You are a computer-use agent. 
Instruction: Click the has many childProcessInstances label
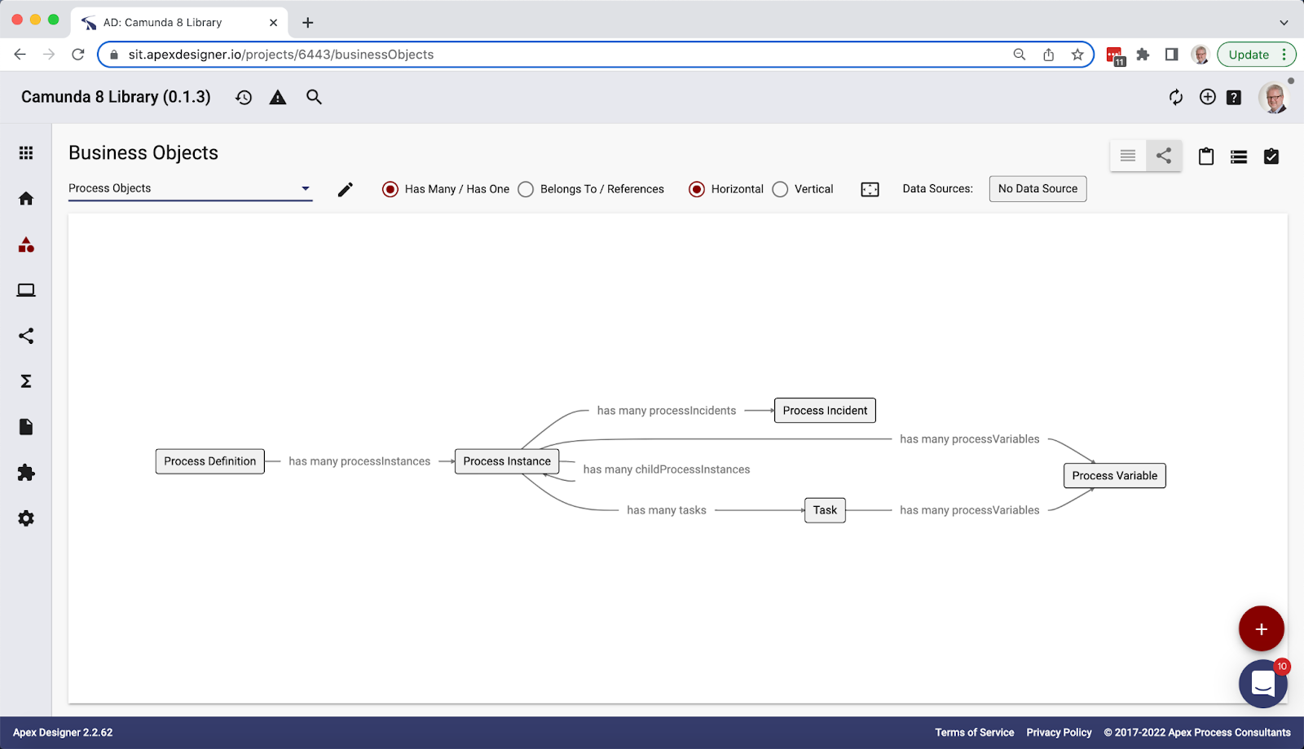click(x=667, y=469)
